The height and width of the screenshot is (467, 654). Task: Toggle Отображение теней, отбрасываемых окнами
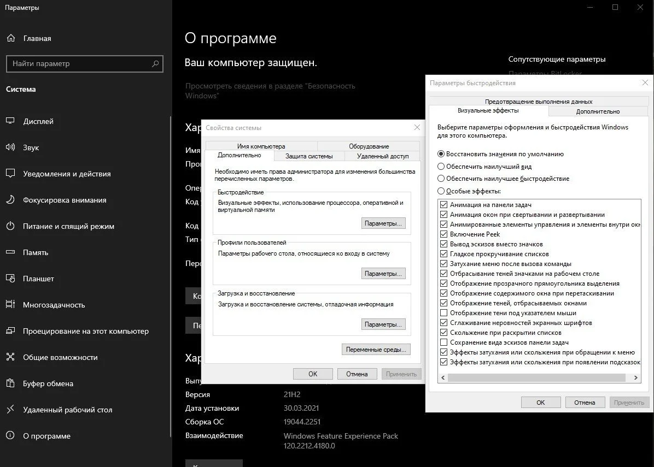[x=444, y=303]
